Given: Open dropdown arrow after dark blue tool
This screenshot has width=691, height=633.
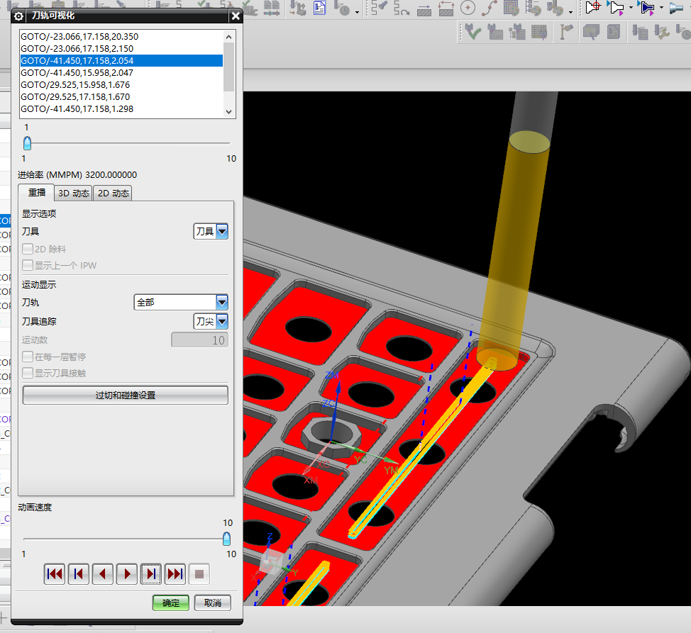Looking at the screenshot, I should (x=661, y=8).
